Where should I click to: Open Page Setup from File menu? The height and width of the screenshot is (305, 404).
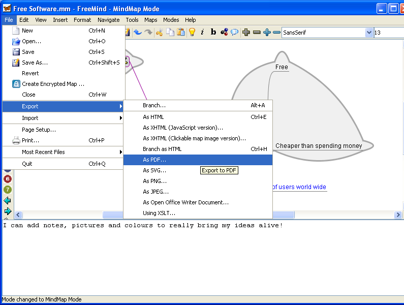63,130
